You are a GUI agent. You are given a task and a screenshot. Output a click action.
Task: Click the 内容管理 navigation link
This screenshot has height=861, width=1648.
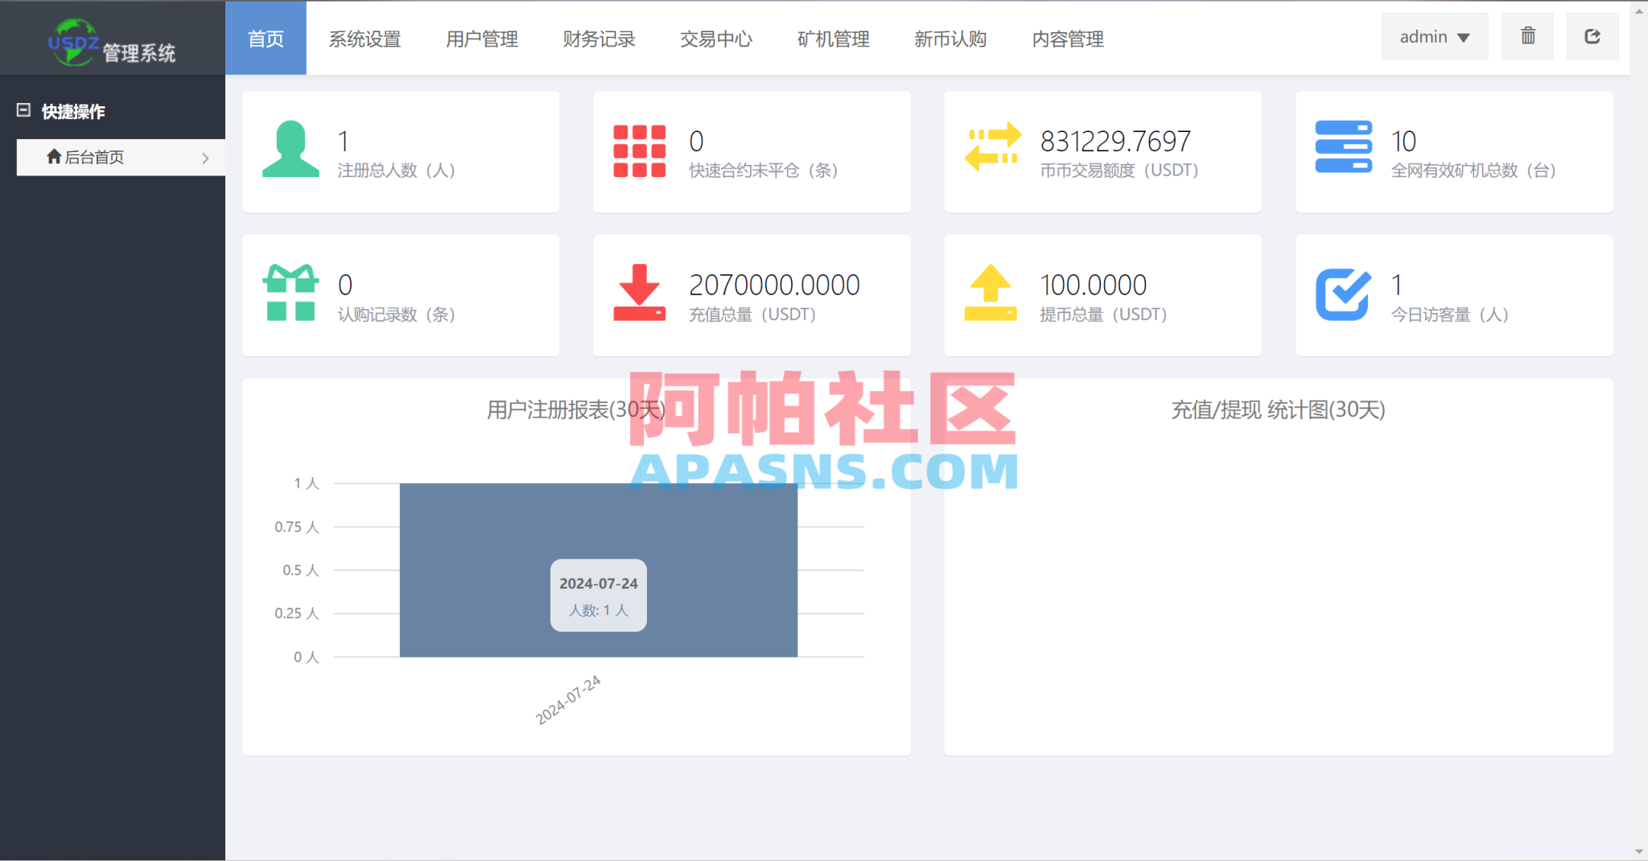pos(1068,39)
